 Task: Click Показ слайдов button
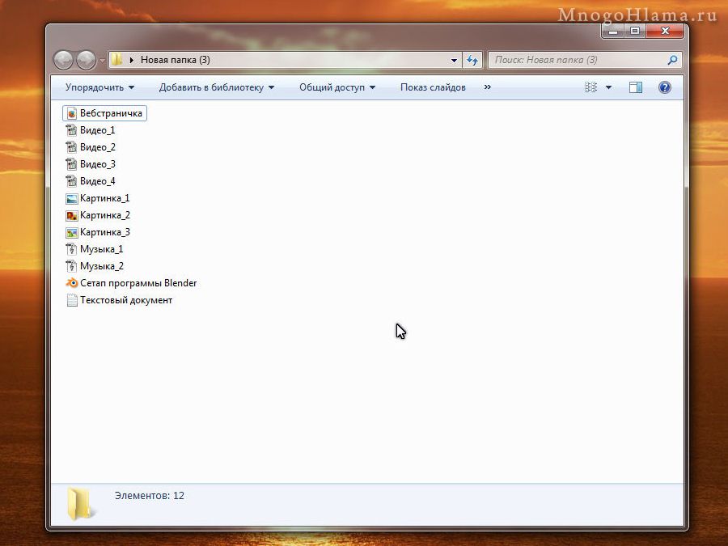pyautogui.click(x=433, y=87)
